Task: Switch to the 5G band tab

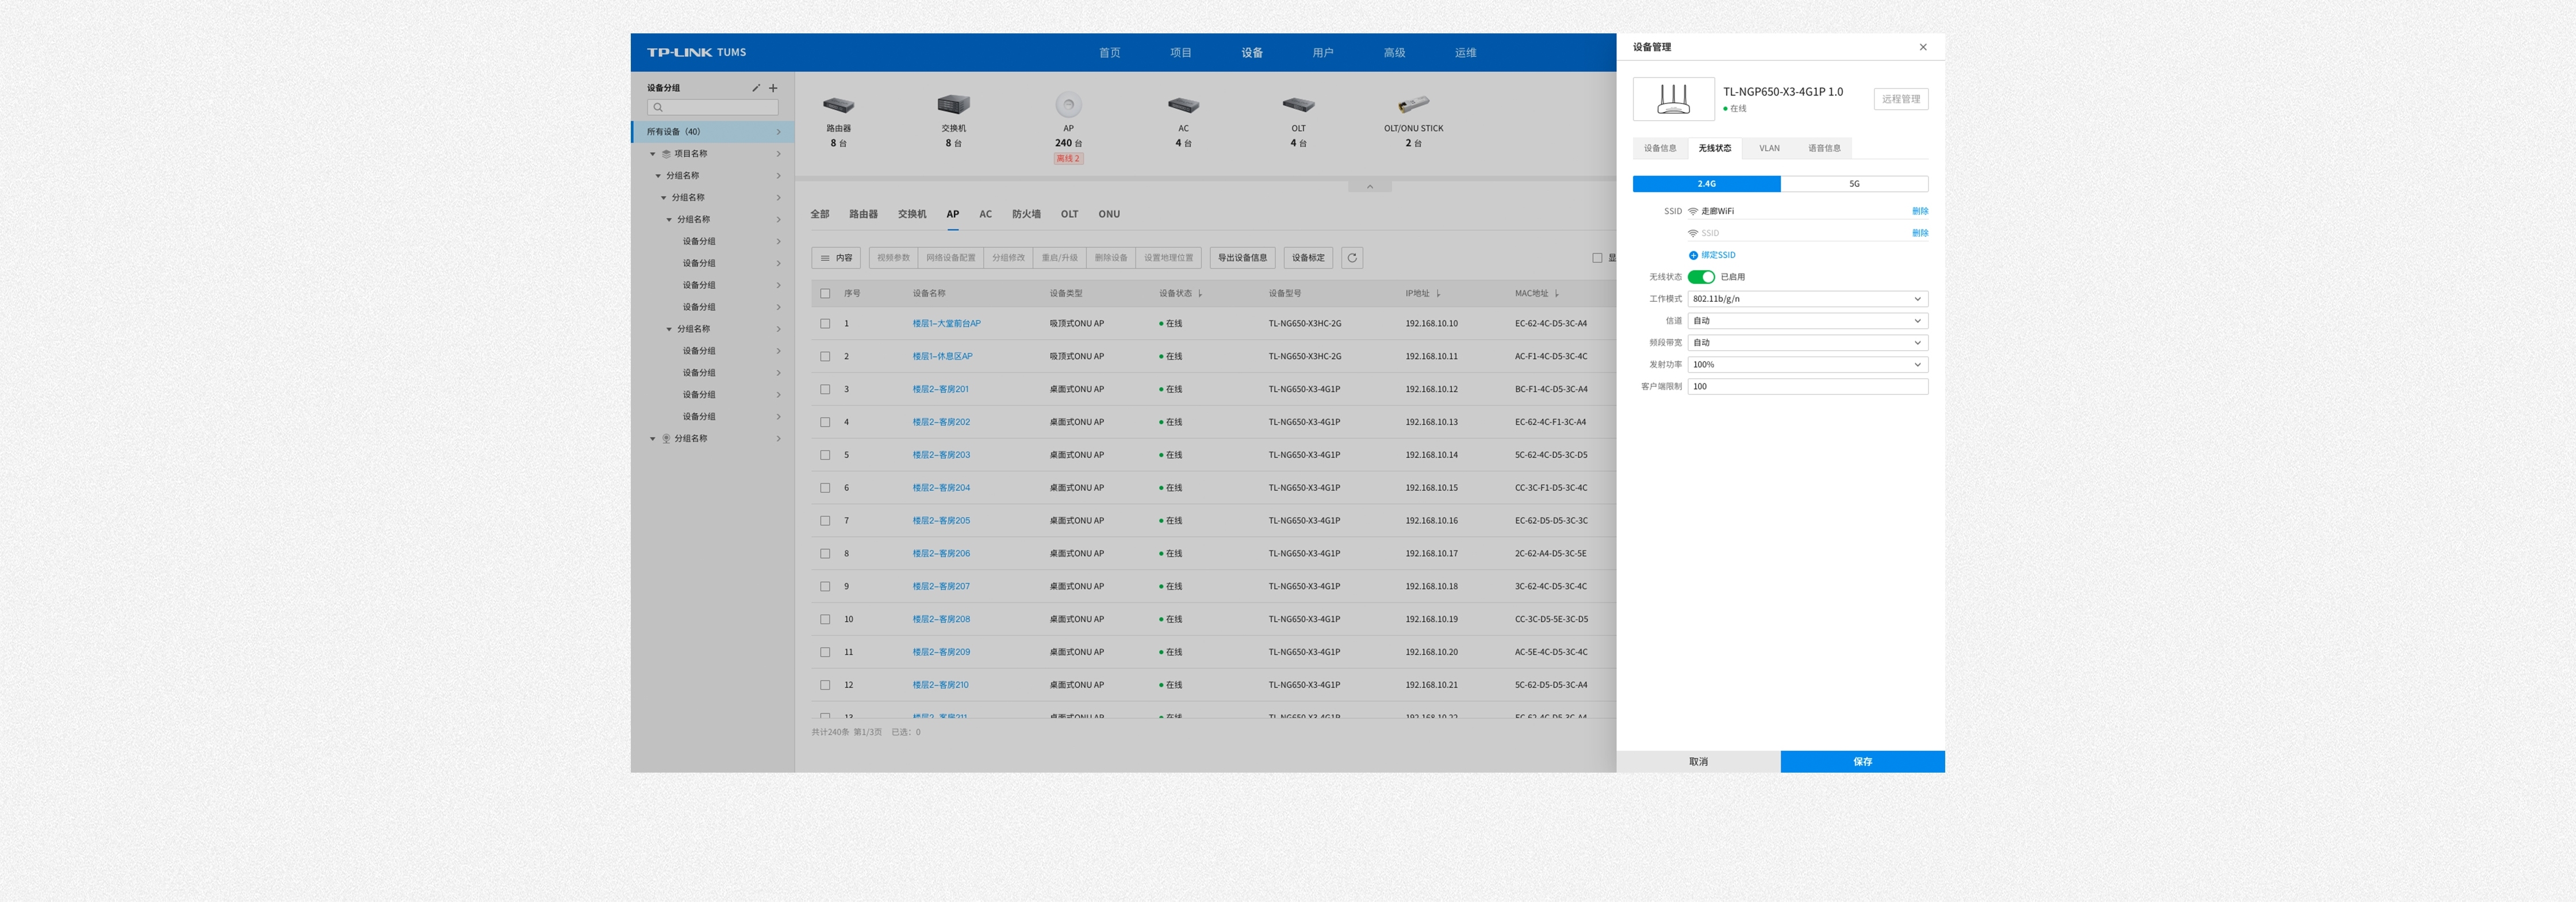Action: click(1854, 184)
